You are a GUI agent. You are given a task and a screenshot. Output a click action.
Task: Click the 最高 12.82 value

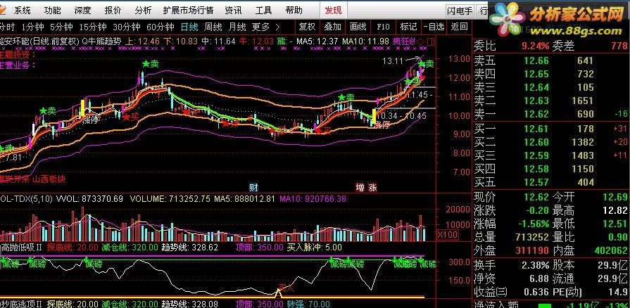[x=615, y=210]
